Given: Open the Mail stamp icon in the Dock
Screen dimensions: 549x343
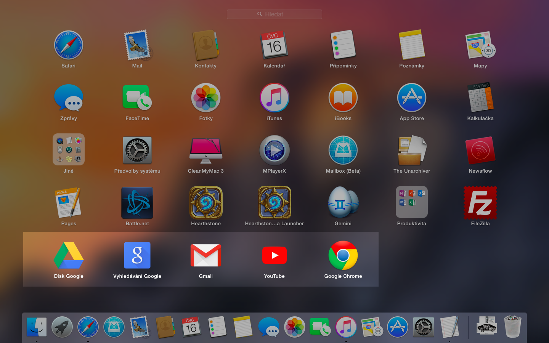Looking at the screenshot, I should (x=140, y=327).
